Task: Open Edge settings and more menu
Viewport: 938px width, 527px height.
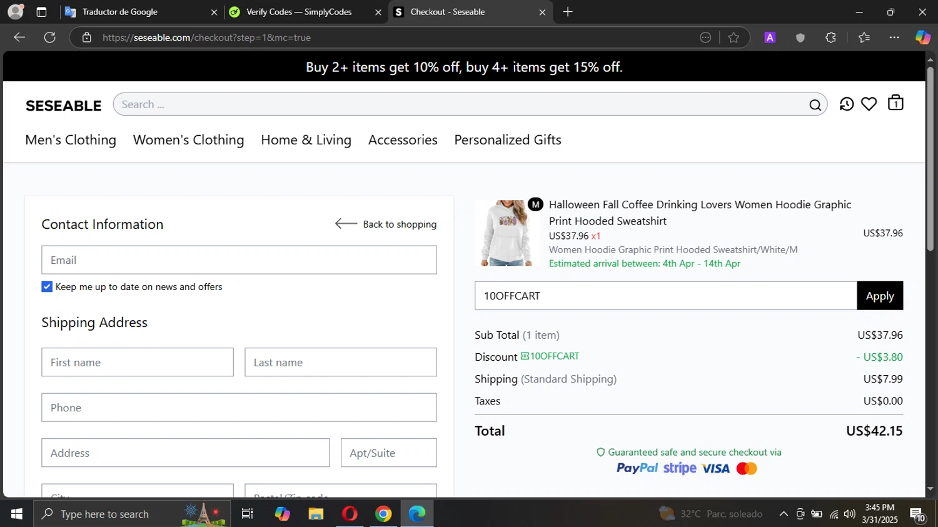Action: point(894,38)
